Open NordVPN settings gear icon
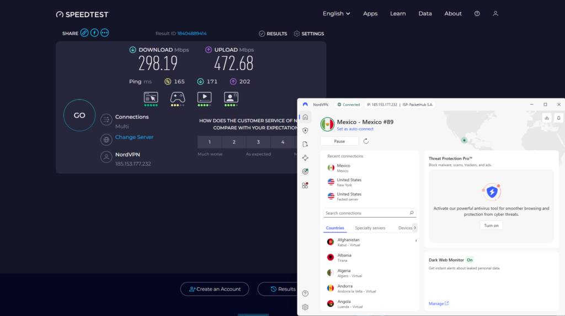Screen dimensions: 565x316 [305, 307]
